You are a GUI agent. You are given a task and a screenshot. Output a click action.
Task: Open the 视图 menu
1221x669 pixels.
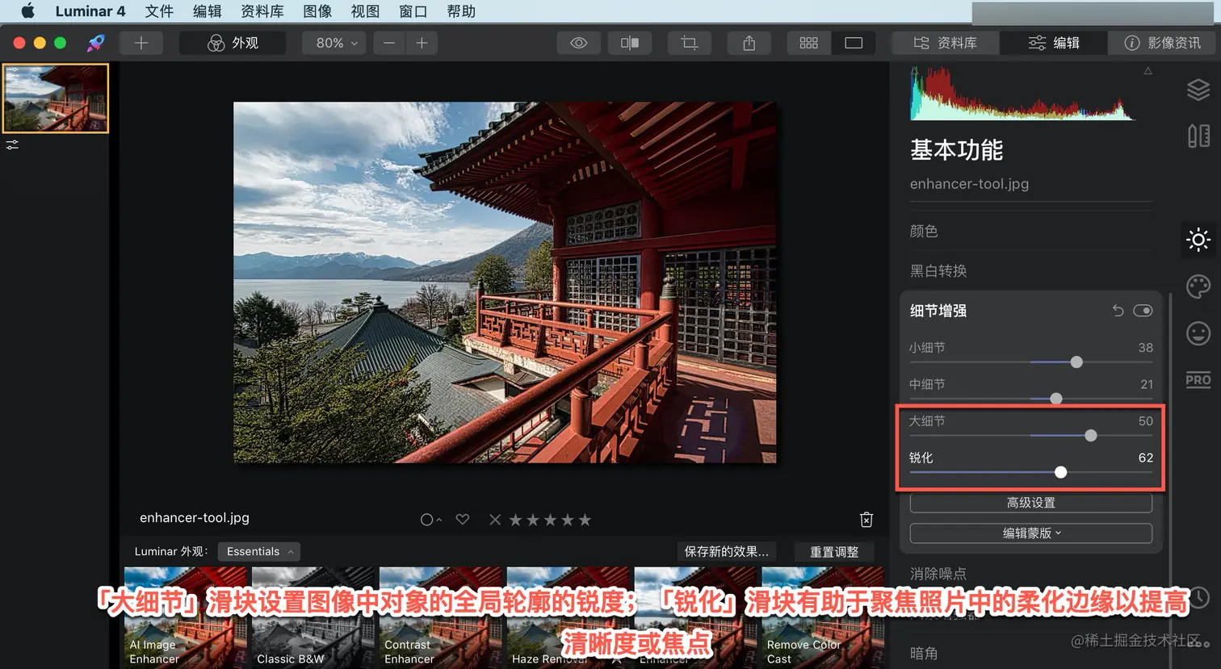click(x=365, y=11)
